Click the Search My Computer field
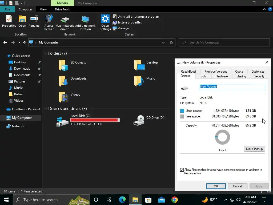Image resolution: width=273 pixels, height=205 pixels. click(x=224, y=42)
